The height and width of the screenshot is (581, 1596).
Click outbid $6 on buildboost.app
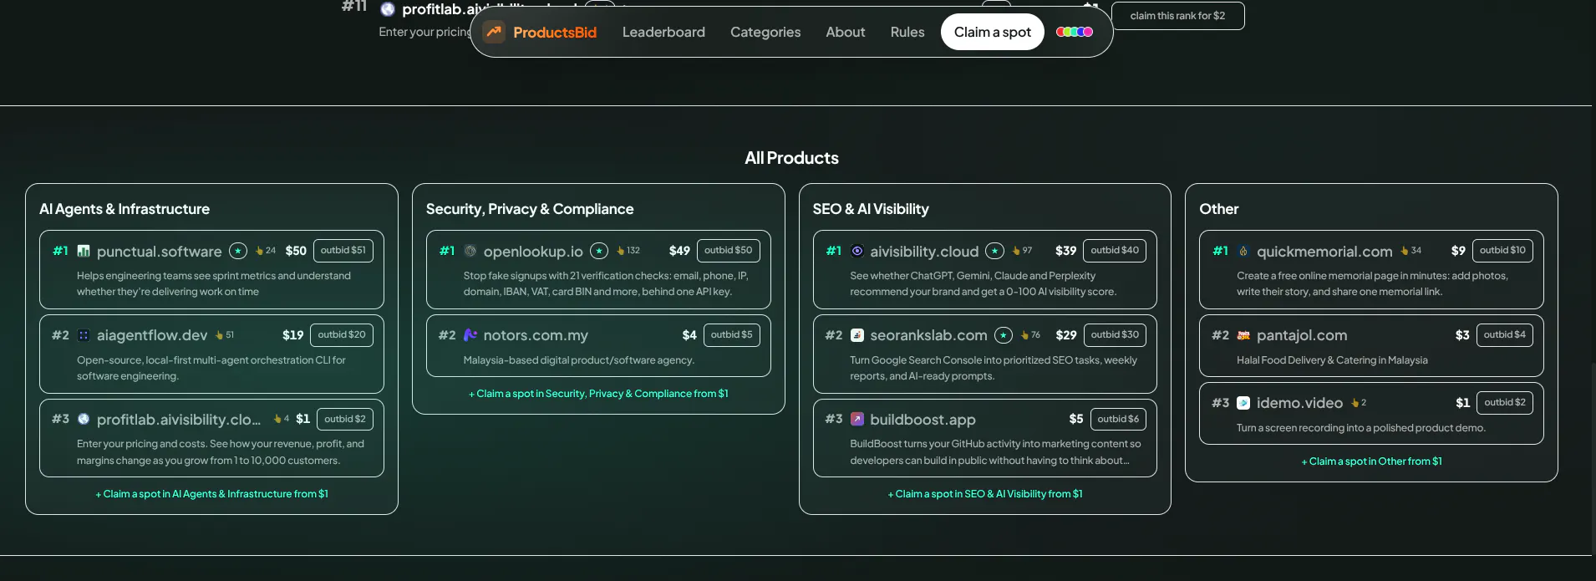point(1118,420)
